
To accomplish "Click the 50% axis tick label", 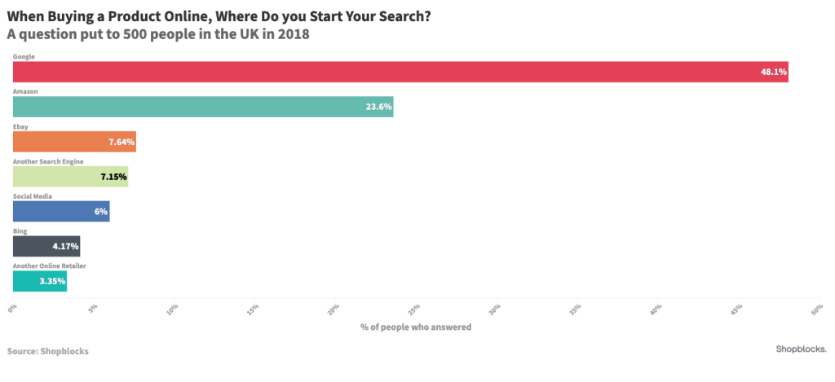I will (816, 310).
